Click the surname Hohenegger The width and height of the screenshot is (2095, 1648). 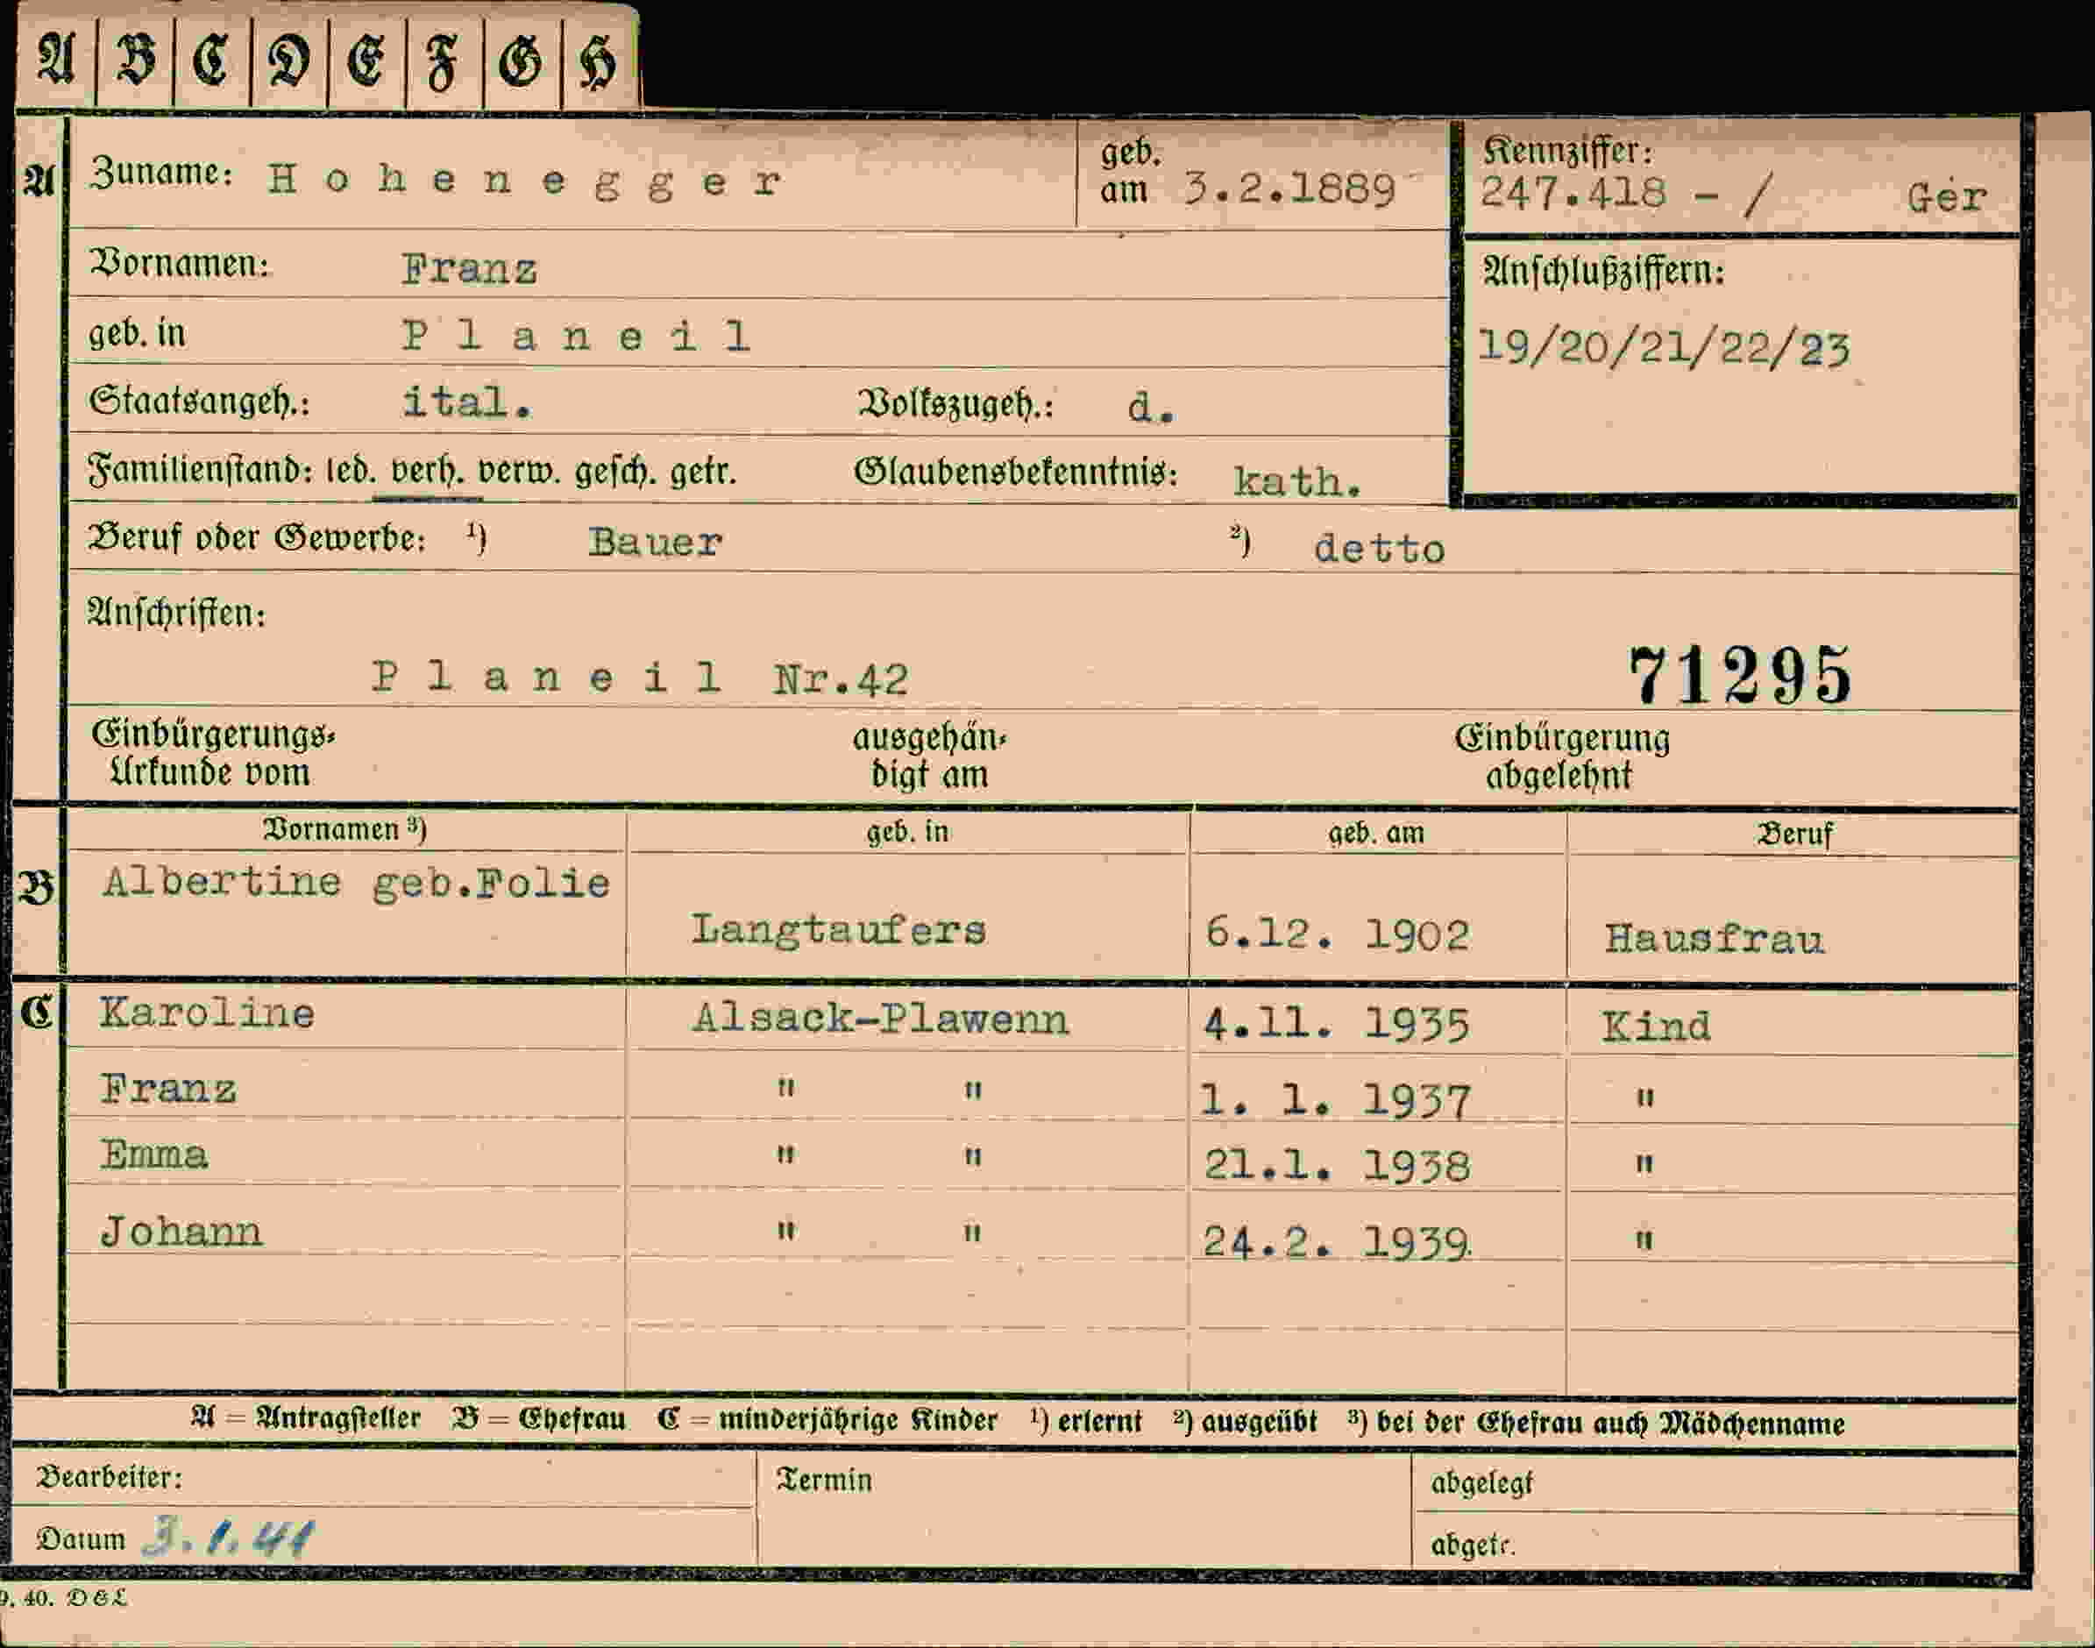tap(524, 181)
